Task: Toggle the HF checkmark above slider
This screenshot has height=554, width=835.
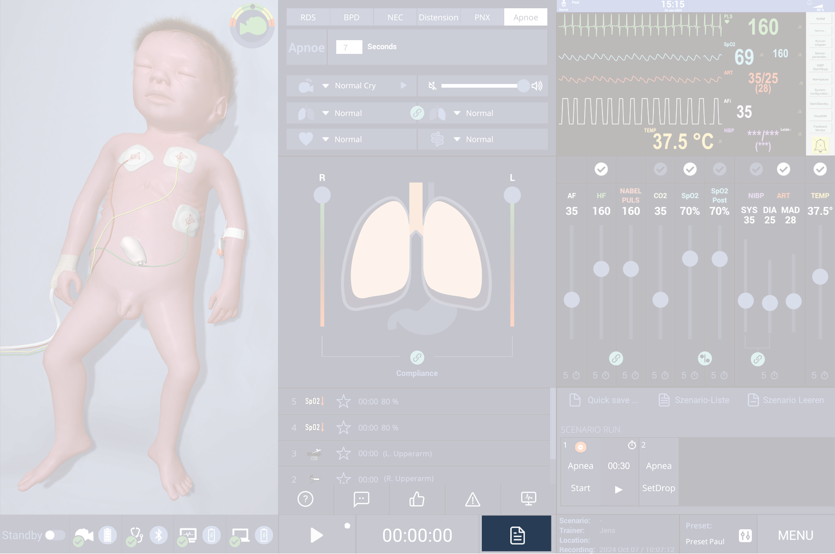Action: pyautogui.click(x=601, y=169)
